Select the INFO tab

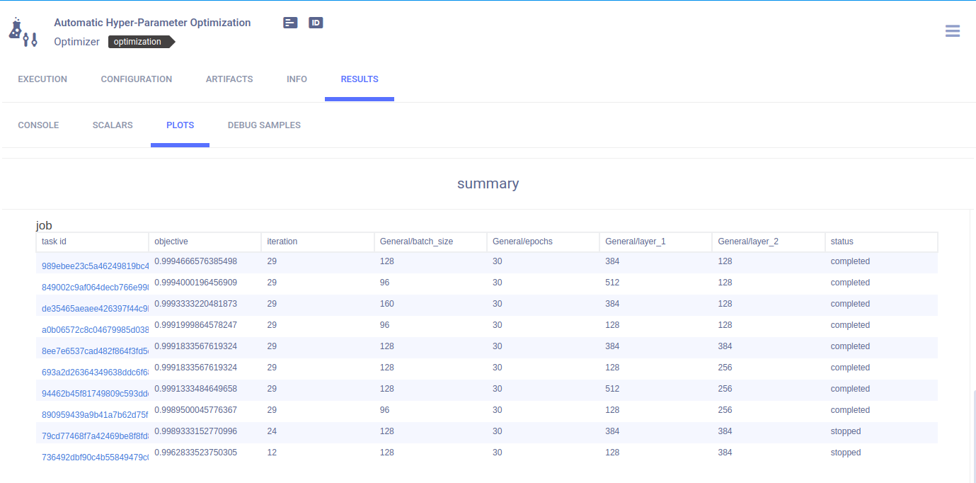(297, 79)
